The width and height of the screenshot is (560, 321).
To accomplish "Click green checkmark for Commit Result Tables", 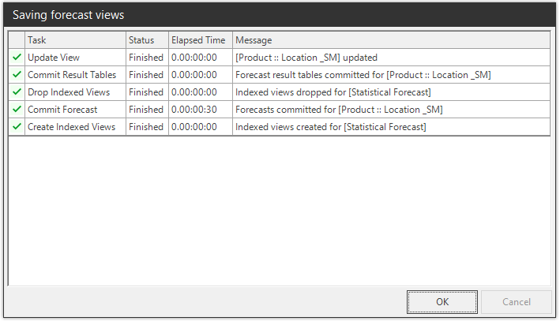I will [17, 75].
